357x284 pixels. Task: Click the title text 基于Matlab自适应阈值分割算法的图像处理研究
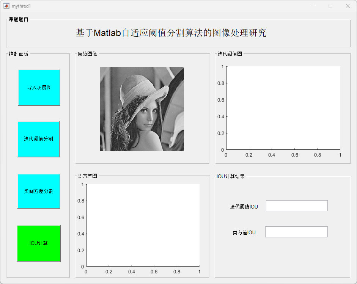171,33
